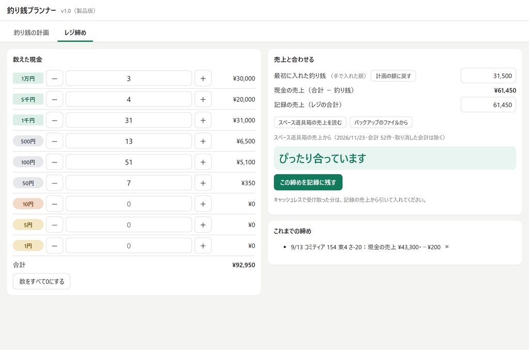Increase the 1円 count with plus
Screen dimensions: 529x350
coord(203,246)
